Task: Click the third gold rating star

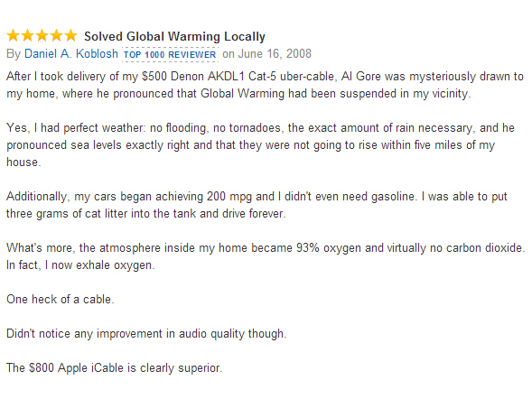Action: [x=42, y=35]
